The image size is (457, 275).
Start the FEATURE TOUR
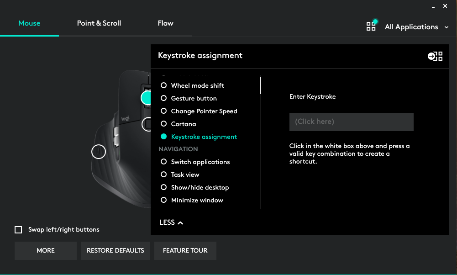pyautogui.click(x=185, y=250)
